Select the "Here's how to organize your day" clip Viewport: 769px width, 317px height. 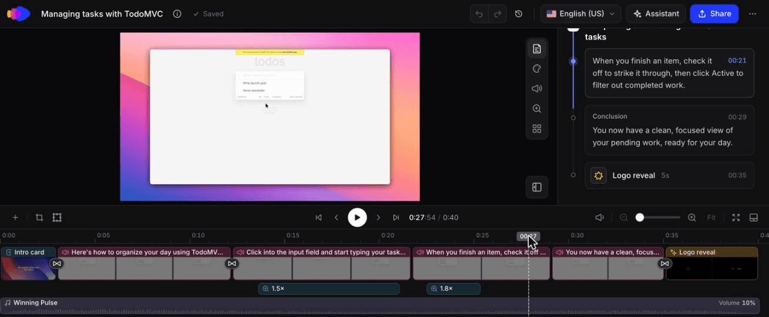tap(144, 264)
